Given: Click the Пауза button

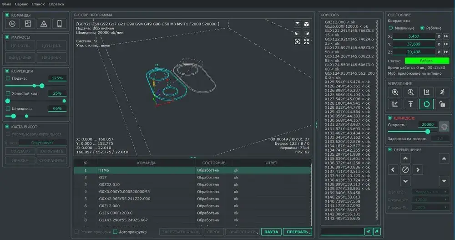Looking at the screenshot, I should 271,232.
